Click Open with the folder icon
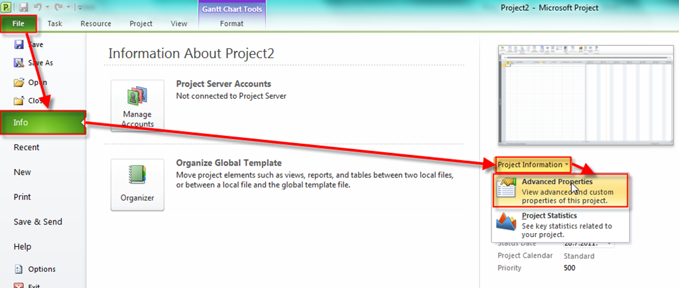Screen dimensions: 679x288 33,83
